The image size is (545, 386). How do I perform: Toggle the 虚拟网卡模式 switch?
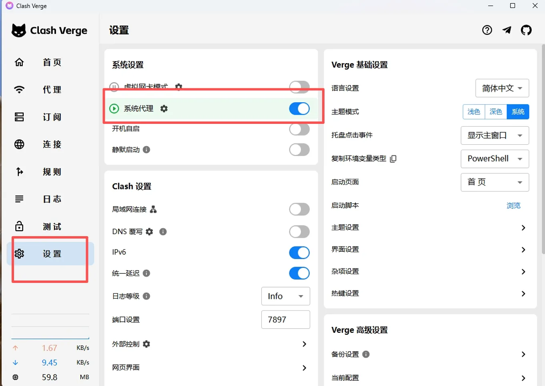[299, 86]
